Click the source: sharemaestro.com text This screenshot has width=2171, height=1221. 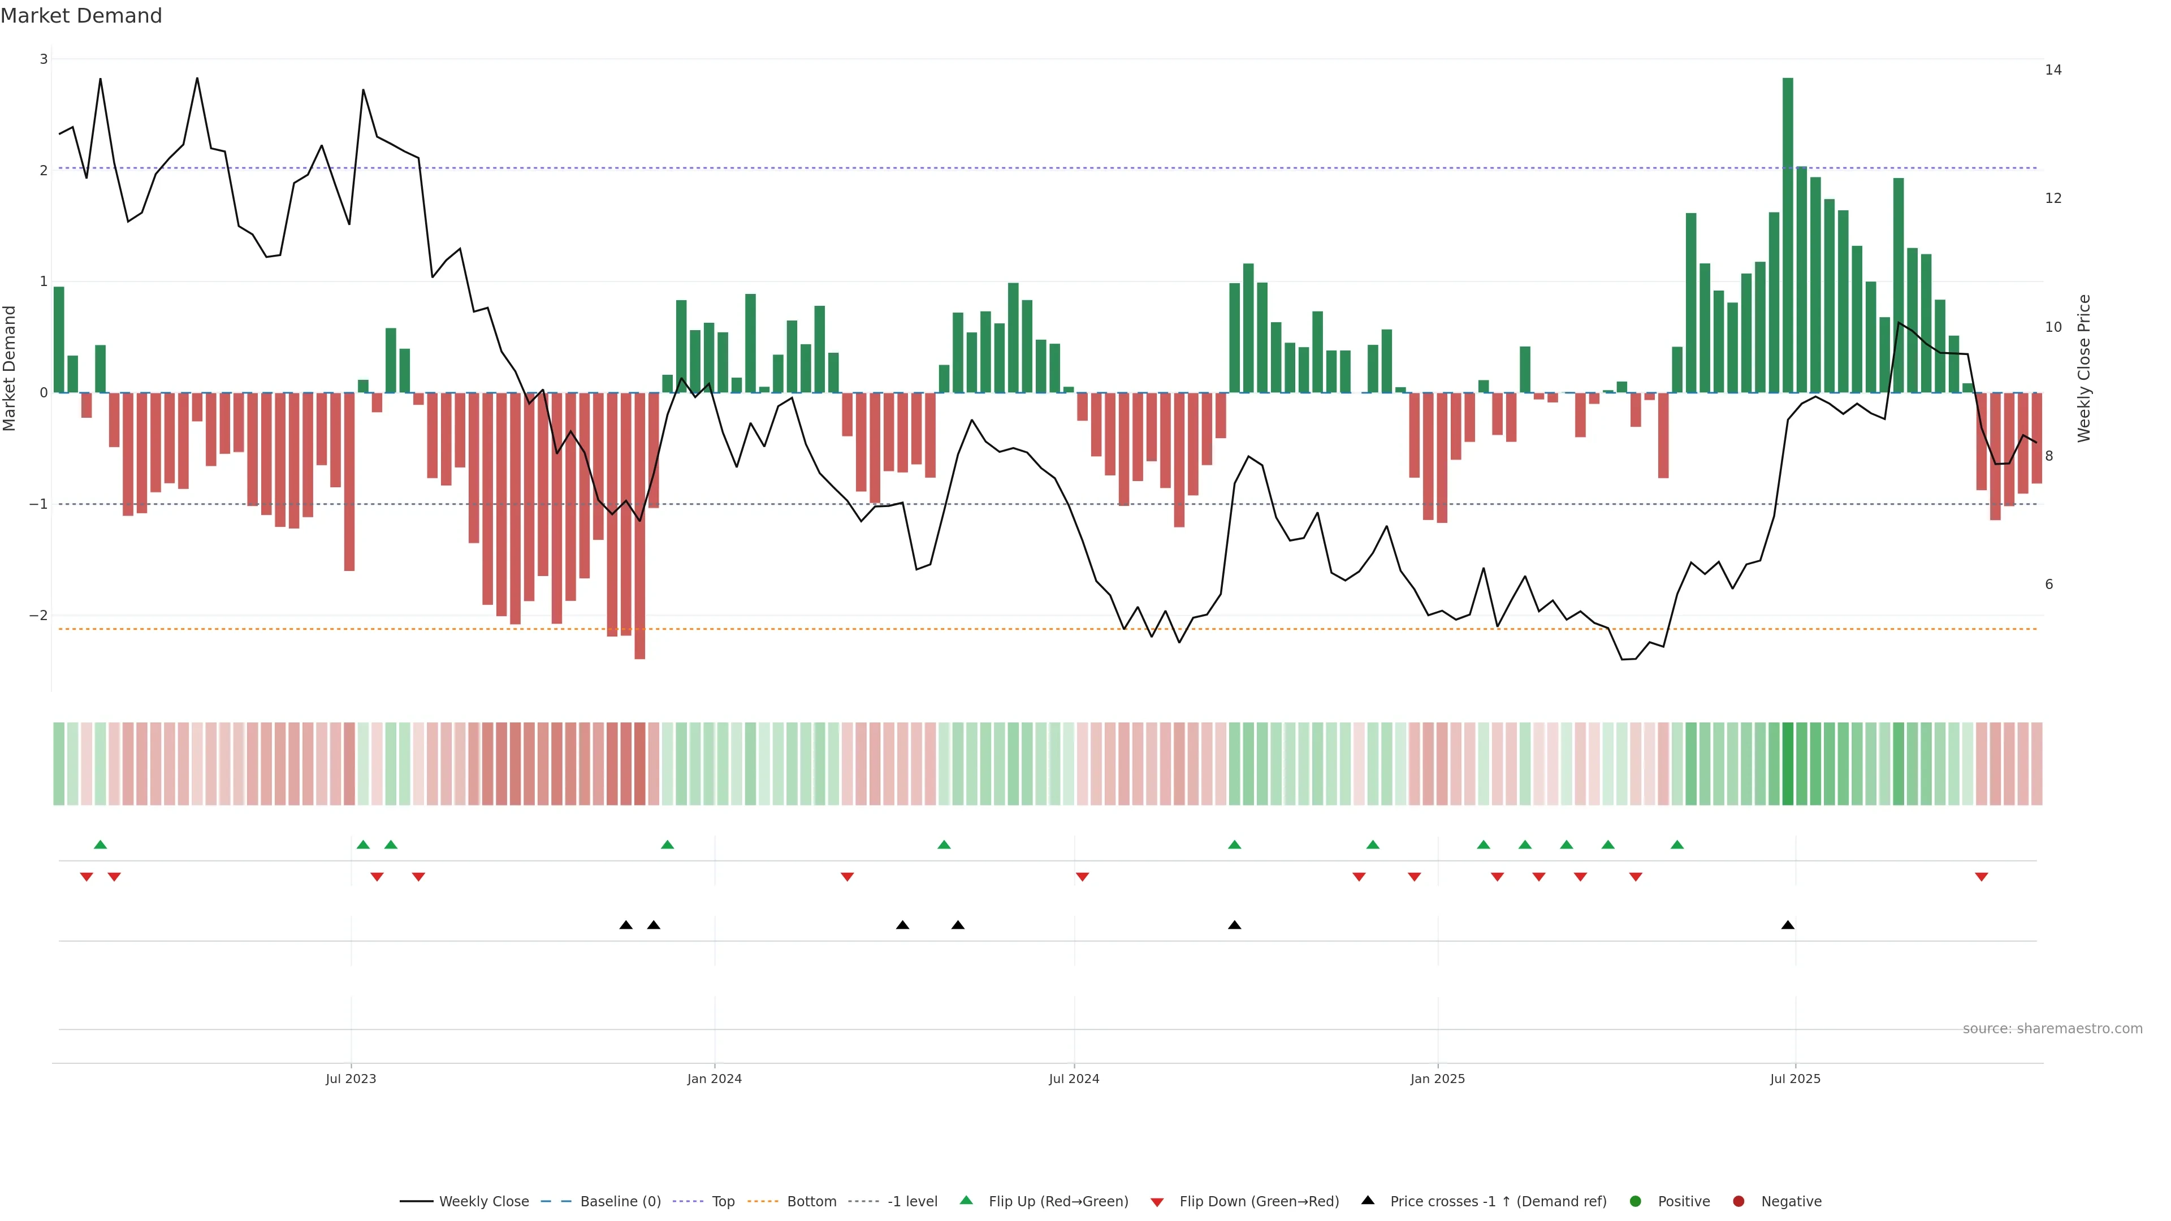pyautogui.click(x=2052, y=1029)
